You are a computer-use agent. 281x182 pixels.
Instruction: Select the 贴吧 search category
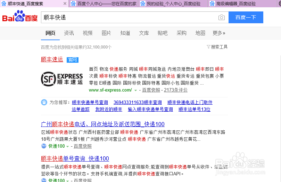pos(163,33)
